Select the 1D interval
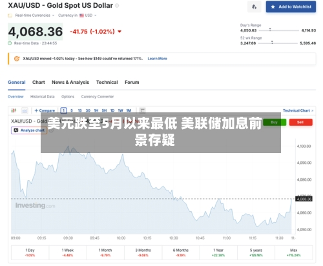This screenshot has height=266, width=323. [x=112, y=110]
